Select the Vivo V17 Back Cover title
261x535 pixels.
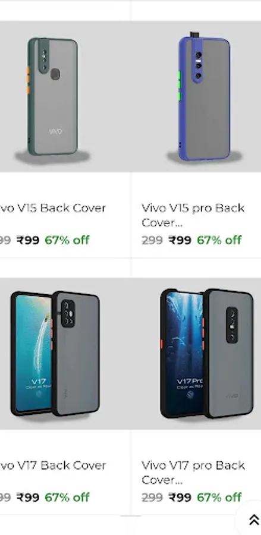point(52,465)
